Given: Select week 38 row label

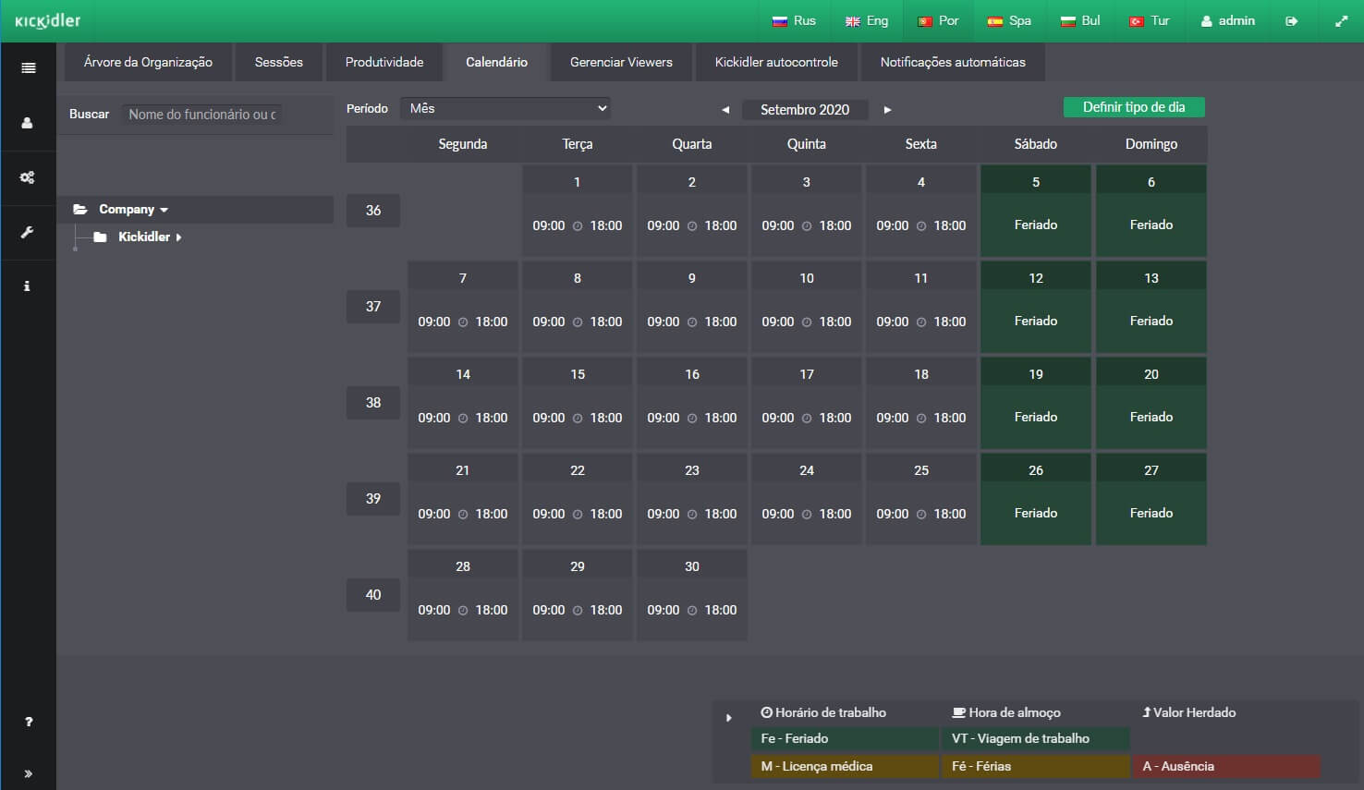Looking at the screenshot, I should click(373, 403).
